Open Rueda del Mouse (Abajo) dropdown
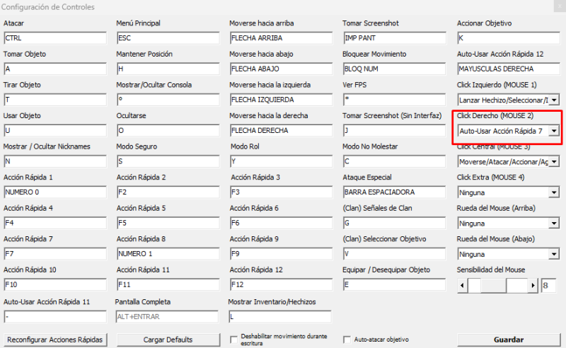This screenshot has width=566, height=348. [x=554, y=254]
